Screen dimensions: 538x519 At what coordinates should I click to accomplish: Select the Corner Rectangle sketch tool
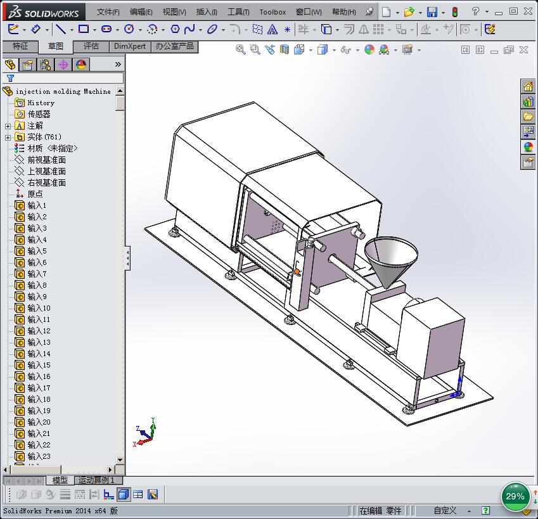(84, 29)
